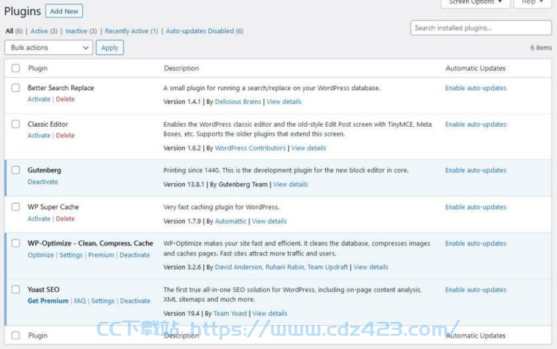View details for WP Super Cache
557x349 pixels.
(x=269, y=221)
